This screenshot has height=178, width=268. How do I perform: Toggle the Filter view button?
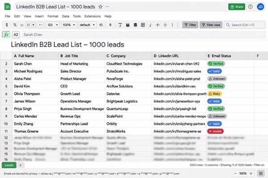[x=211, y=25]
